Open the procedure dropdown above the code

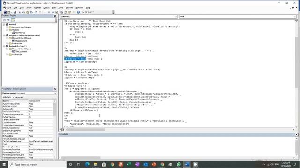pos(295,17)
